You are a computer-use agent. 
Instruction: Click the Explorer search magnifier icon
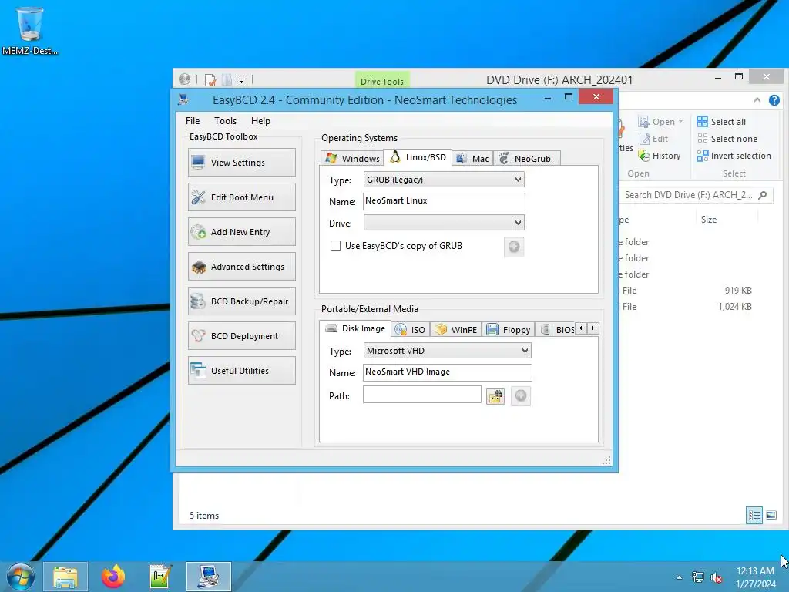coord(763,195)
